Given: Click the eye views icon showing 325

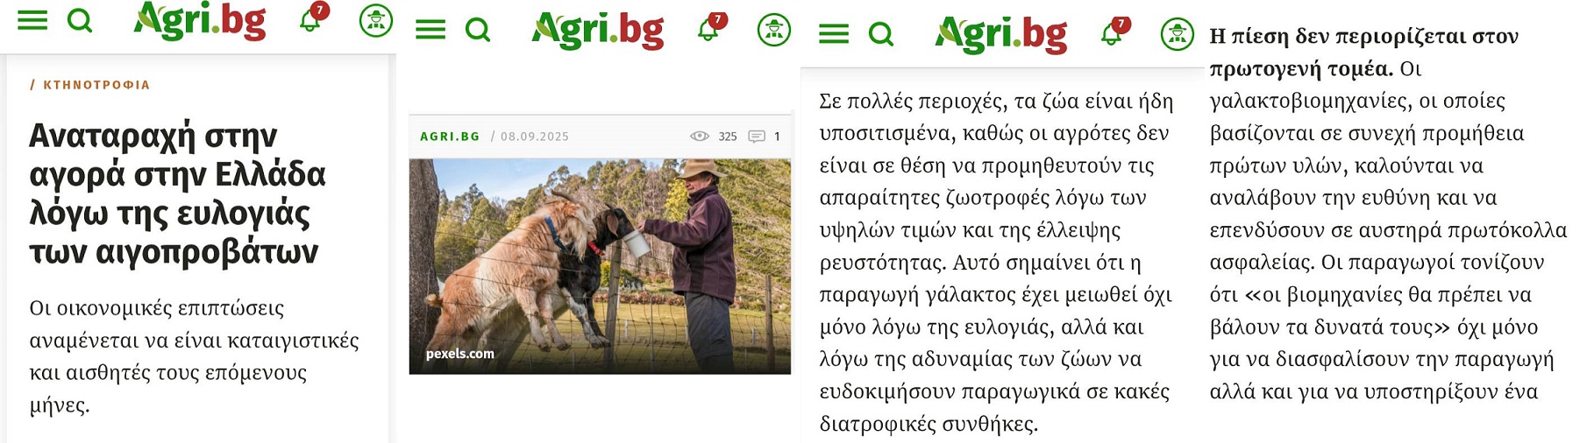Looking at the screenshot, I should click(700, 137).
